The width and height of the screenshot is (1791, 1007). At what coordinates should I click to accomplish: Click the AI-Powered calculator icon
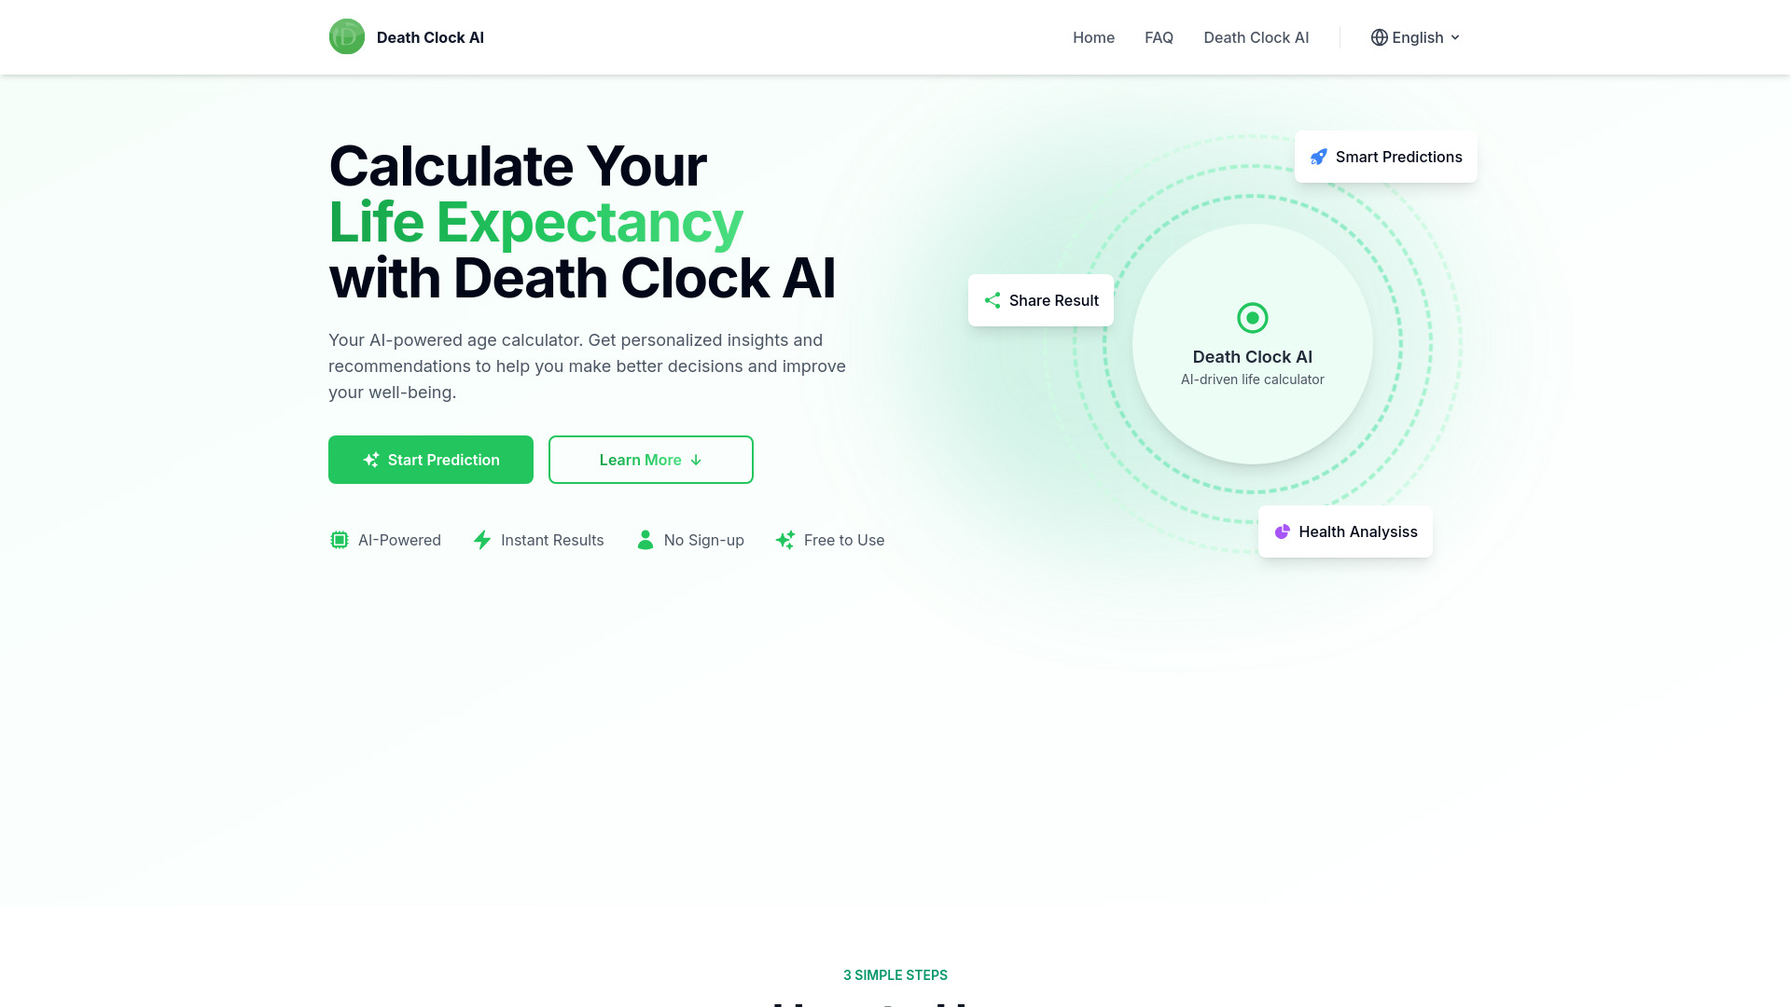[339, 540]
